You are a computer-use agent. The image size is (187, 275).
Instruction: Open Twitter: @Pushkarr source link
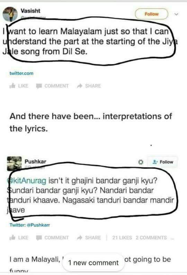[x=30, y=225]
